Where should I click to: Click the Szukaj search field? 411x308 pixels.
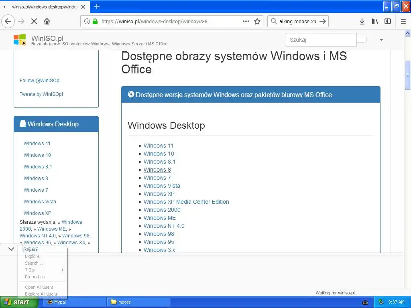pos(321,40)
